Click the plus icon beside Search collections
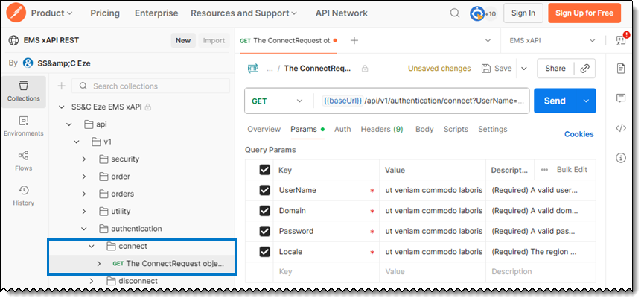644x304 pixels. [x=61, y=86]
